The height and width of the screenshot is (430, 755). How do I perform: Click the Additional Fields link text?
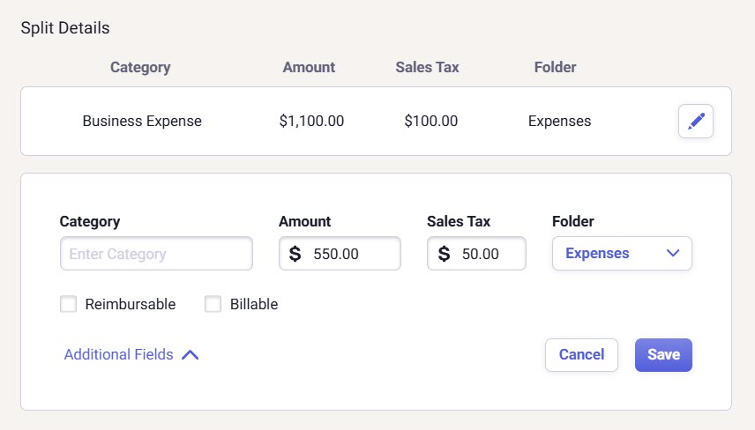point(118,355)
